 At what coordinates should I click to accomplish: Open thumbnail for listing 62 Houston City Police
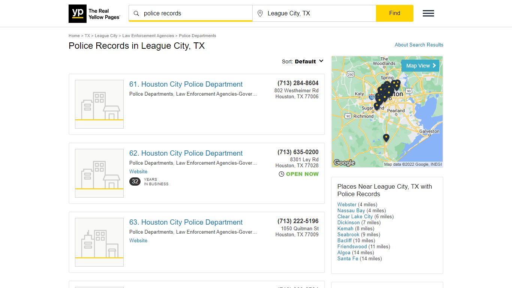tap(99, 173)
